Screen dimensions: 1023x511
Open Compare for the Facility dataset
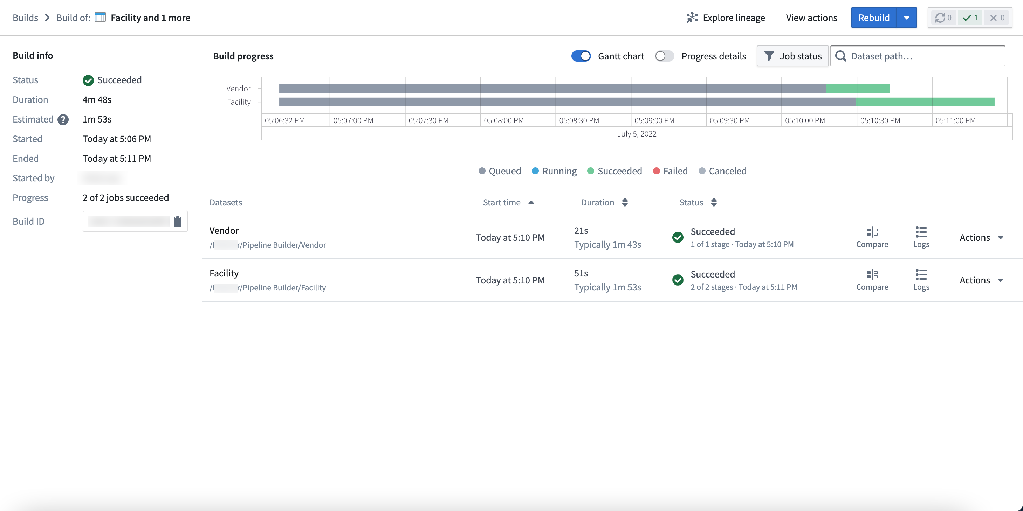[x=872, y=280]
